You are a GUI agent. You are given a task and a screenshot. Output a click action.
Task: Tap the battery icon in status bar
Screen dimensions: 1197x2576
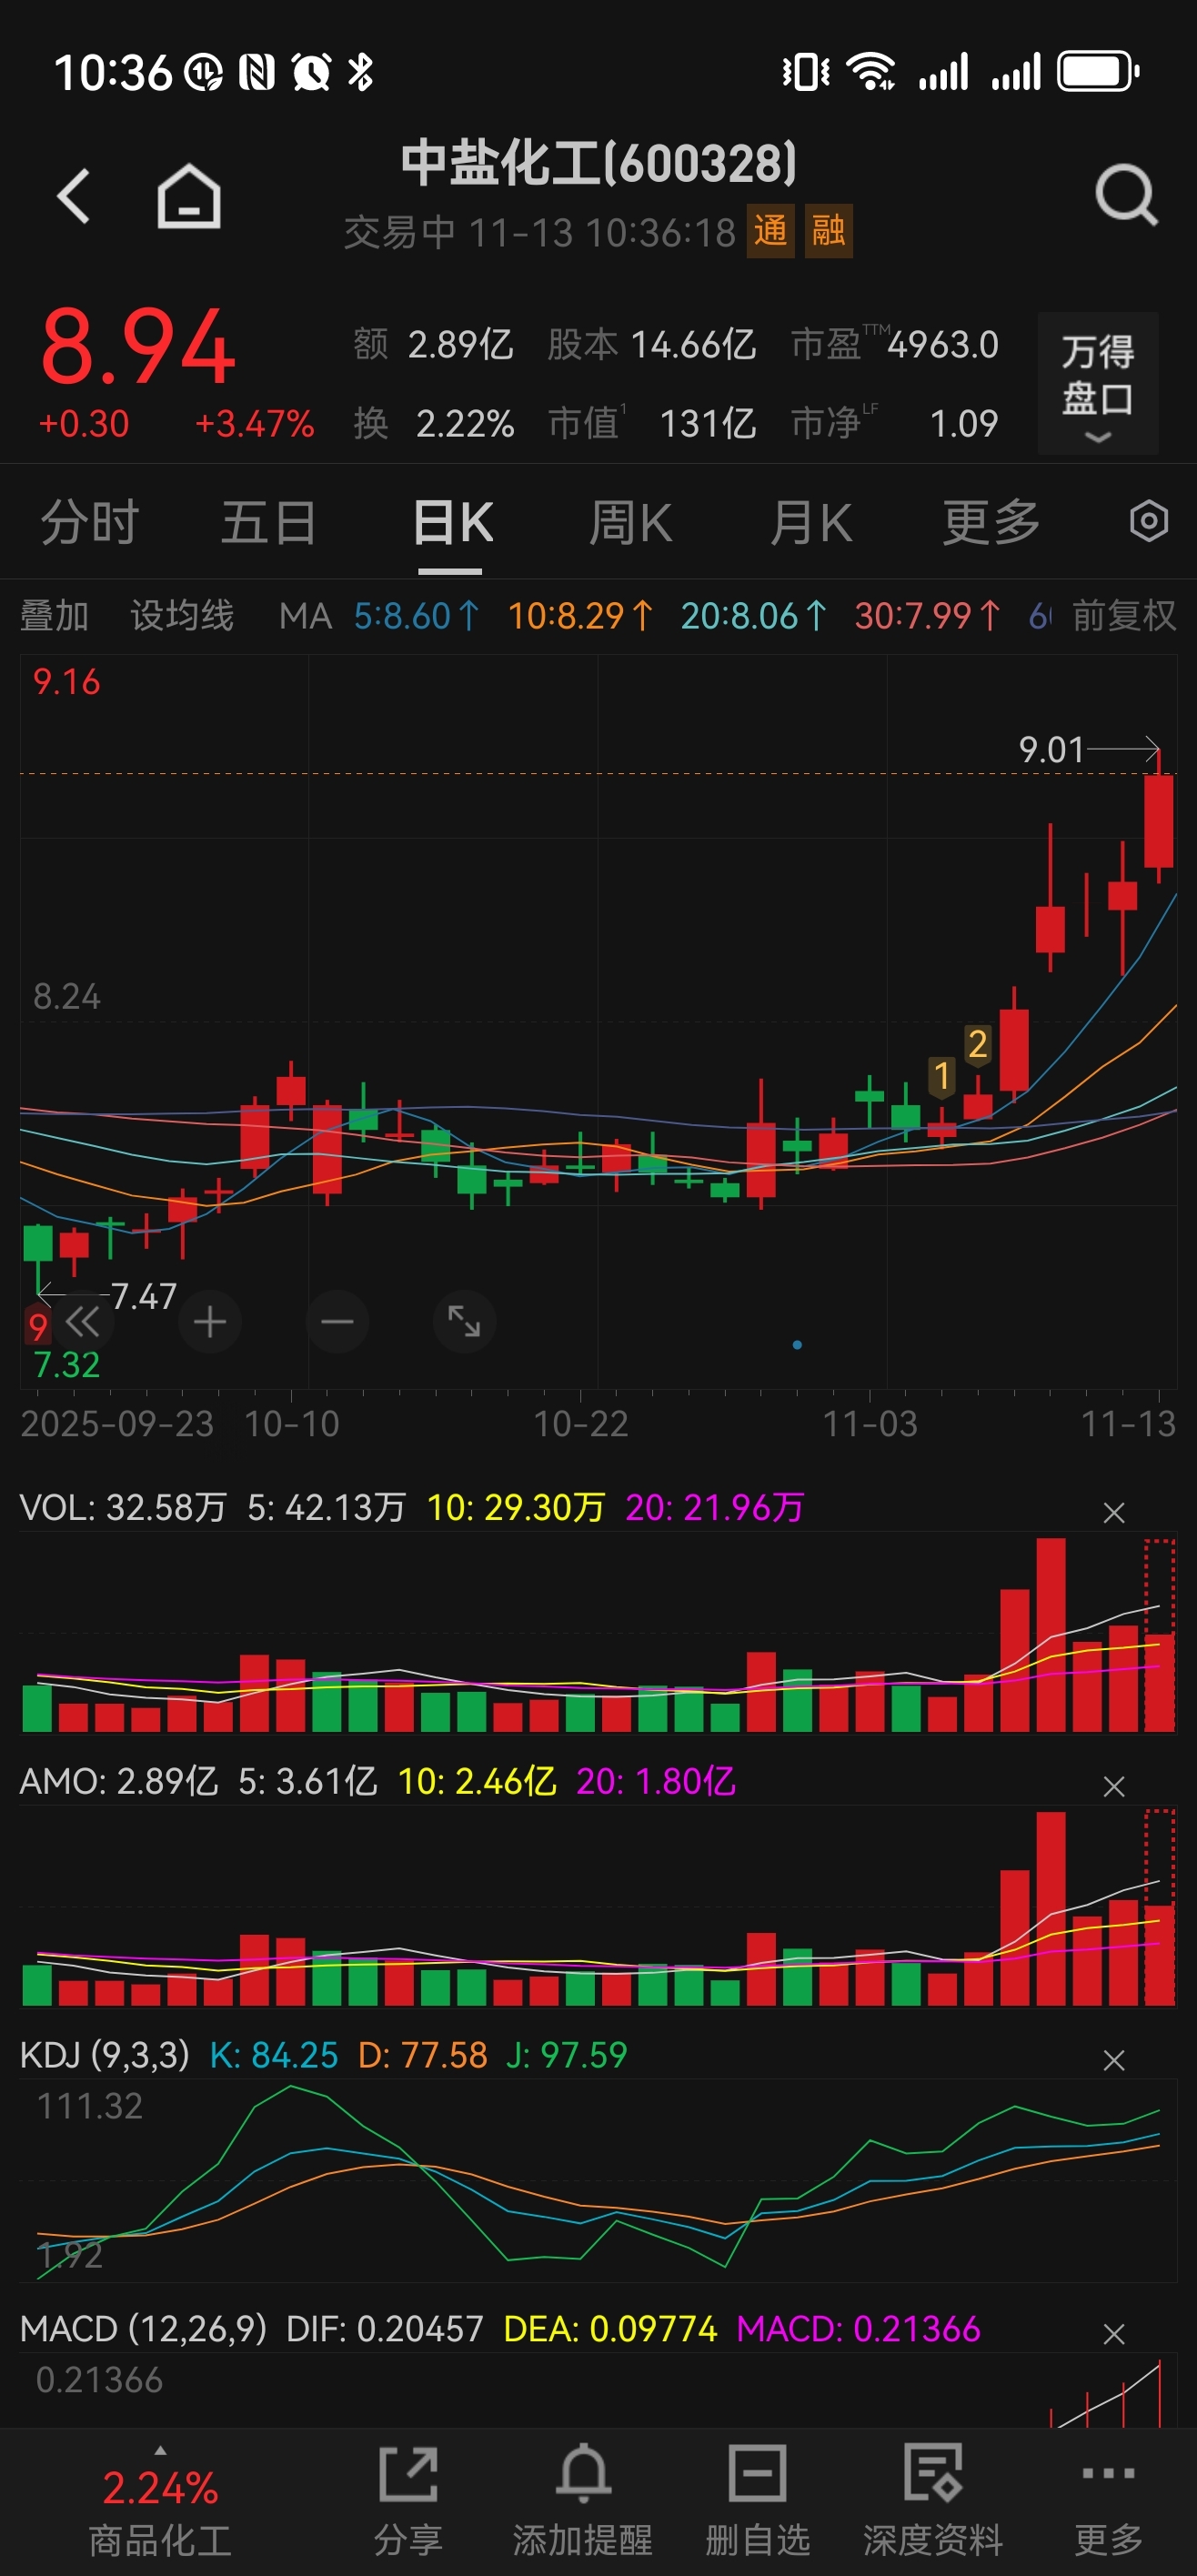tap(1098, 72)
